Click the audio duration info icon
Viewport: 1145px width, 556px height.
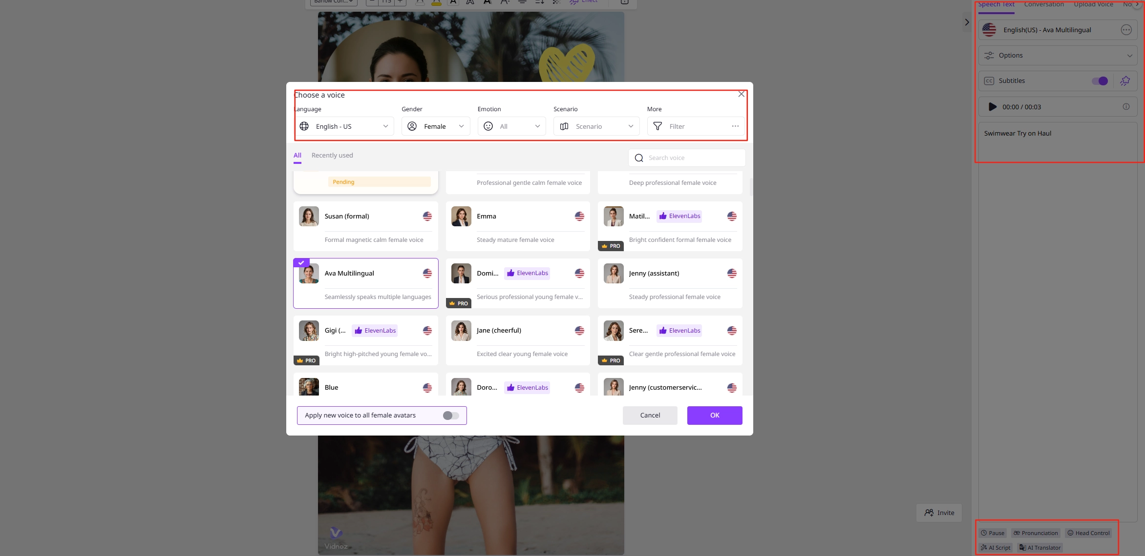pos(1126,107)
